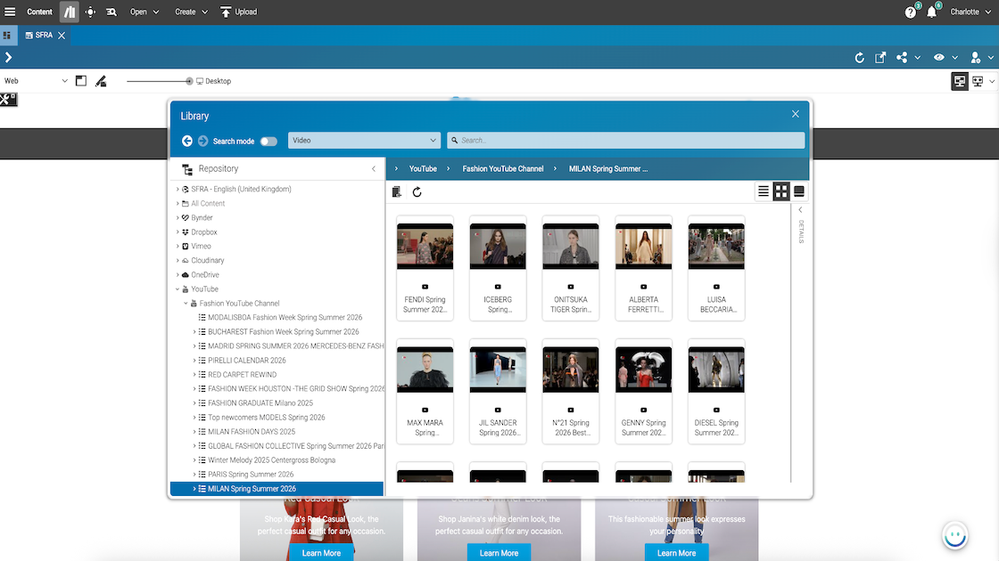Click the refresh icon in preview toolbar

click(859, 58)
